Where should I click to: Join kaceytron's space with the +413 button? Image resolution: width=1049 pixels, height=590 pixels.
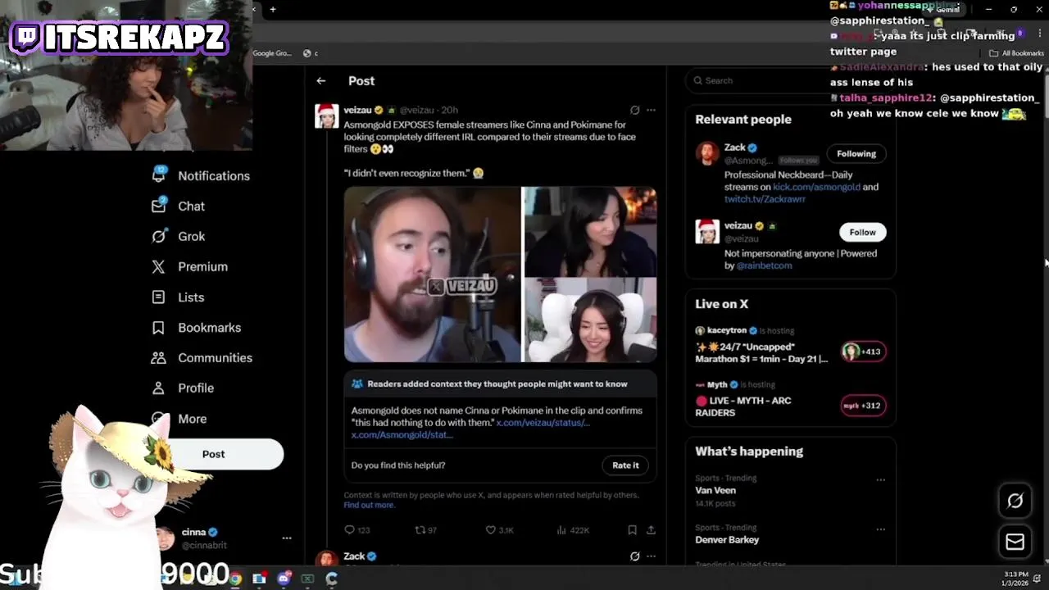(863, 352)
